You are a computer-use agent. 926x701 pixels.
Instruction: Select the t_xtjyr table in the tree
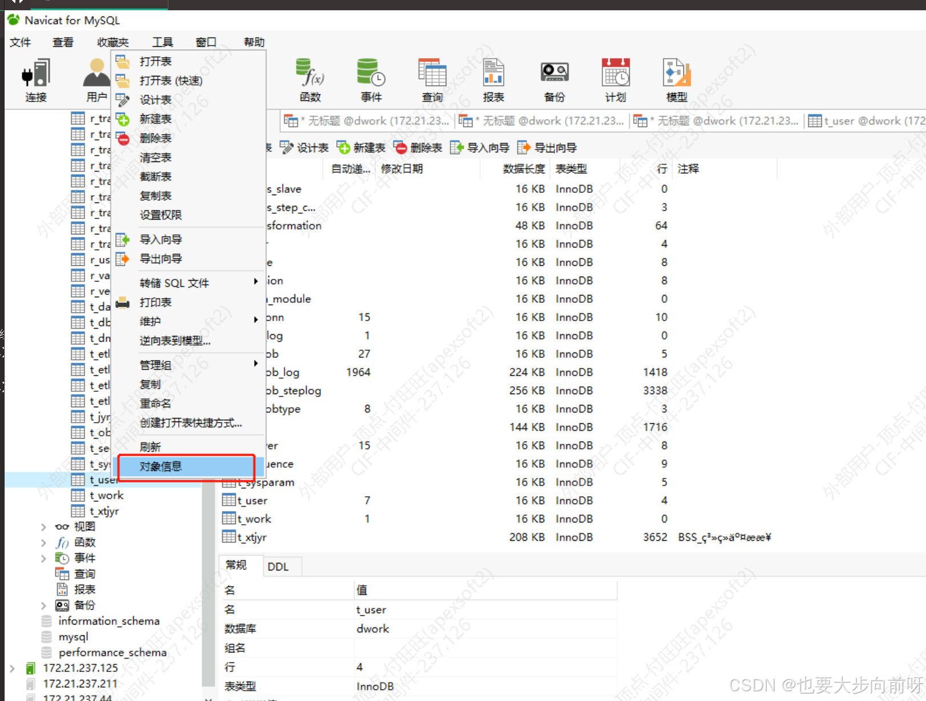104,511
